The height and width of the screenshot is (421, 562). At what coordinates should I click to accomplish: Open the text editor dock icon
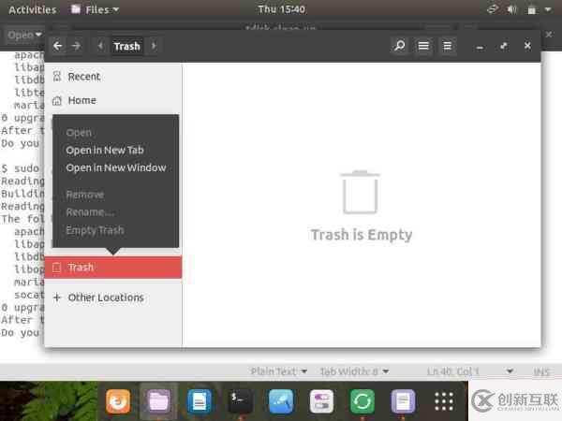(403, 401)
